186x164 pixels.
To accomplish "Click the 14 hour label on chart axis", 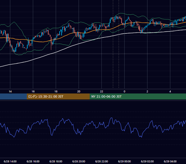I will tap(10, 92).
